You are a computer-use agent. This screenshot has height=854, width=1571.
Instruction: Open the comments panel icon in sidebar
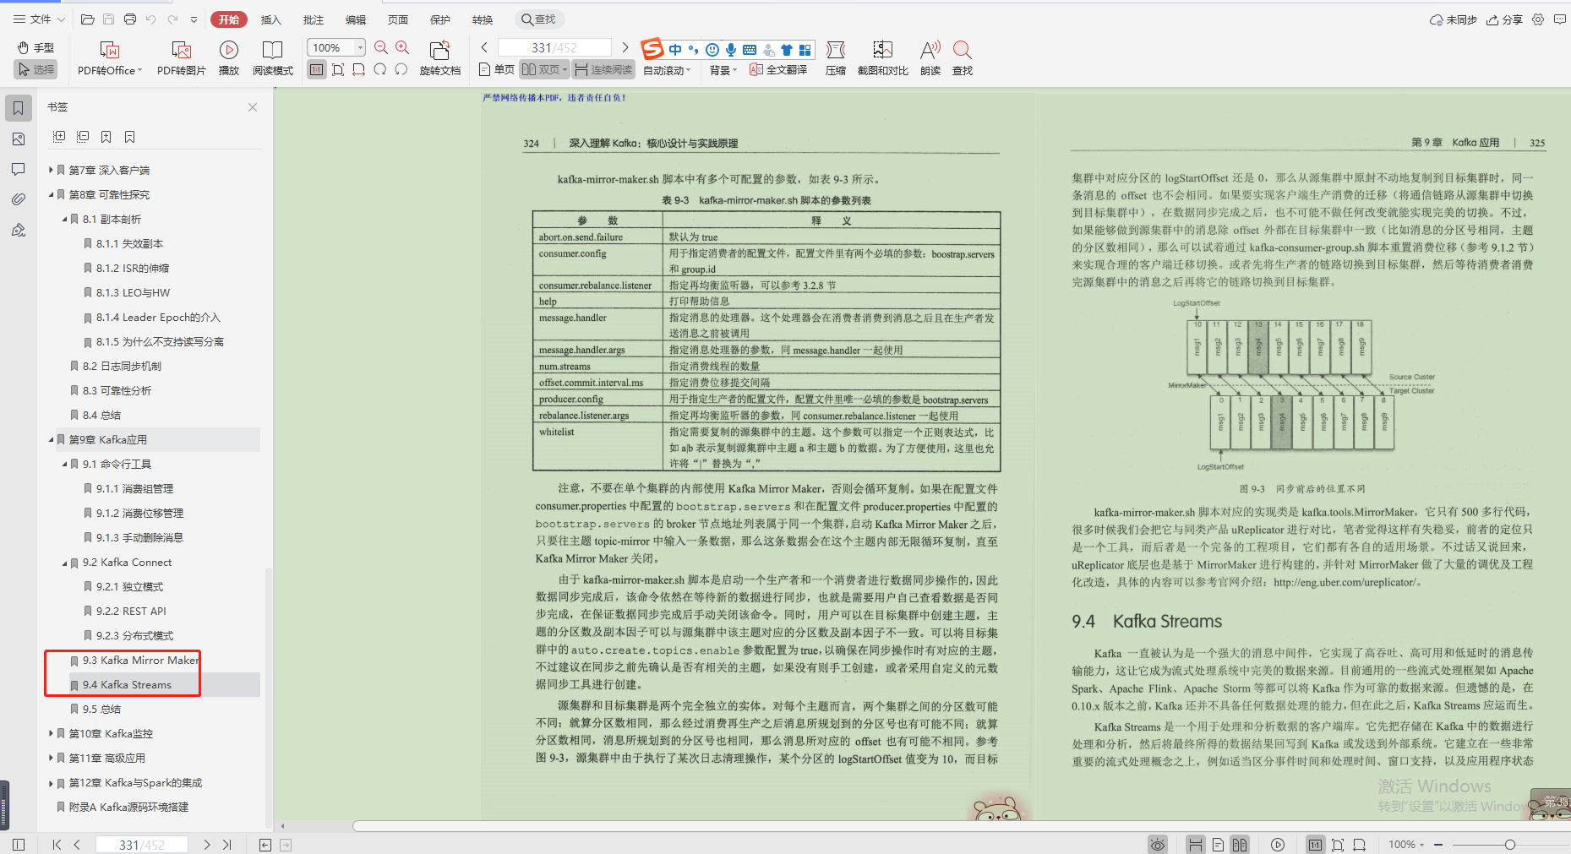(19, 169)
